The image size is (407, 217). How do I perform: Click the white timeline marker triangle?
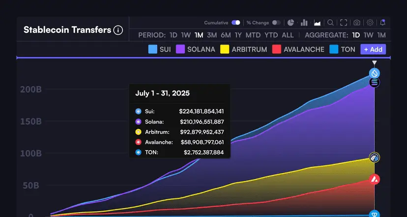click(374, 63)
